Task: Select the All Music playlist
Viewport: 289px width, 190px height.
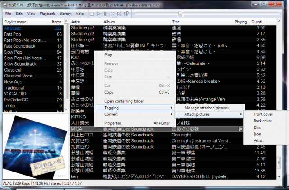Action: (33, 28)
